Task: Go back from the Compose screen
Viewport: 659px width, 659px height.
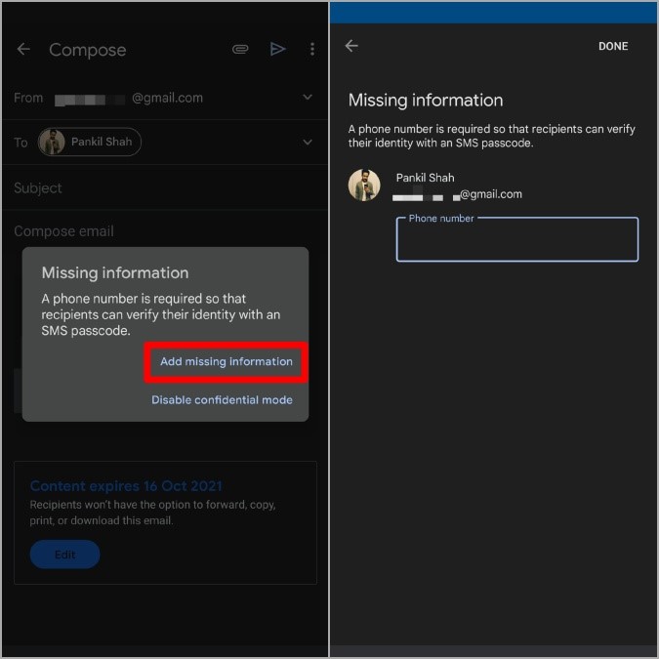Action: coord(23,49)
